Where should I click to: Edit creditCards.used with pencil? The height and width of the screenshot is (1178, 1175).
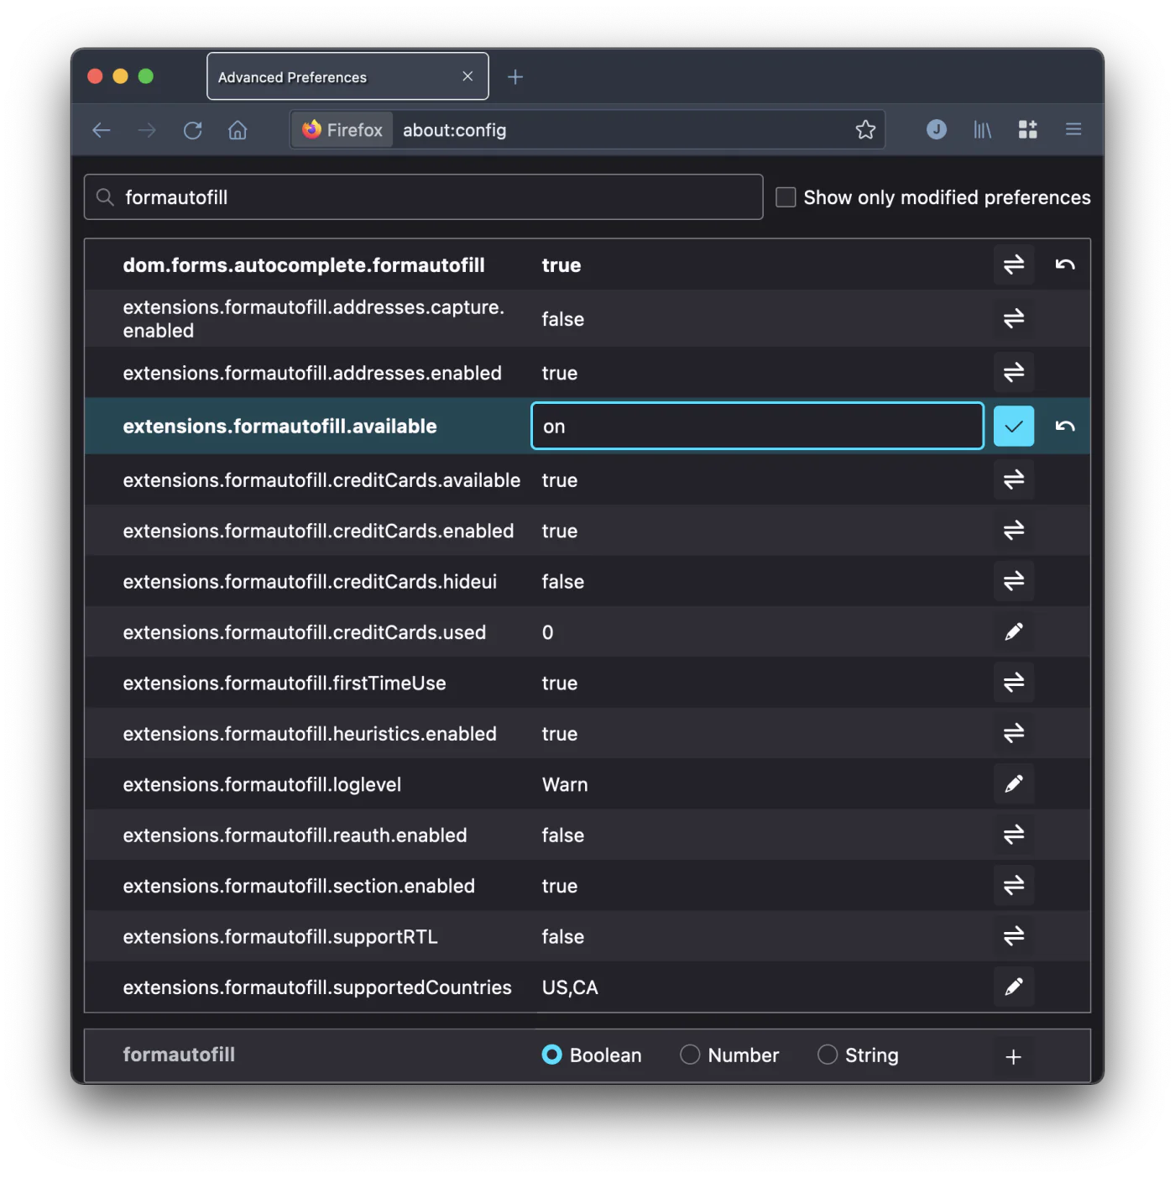tap(1014, 631)
